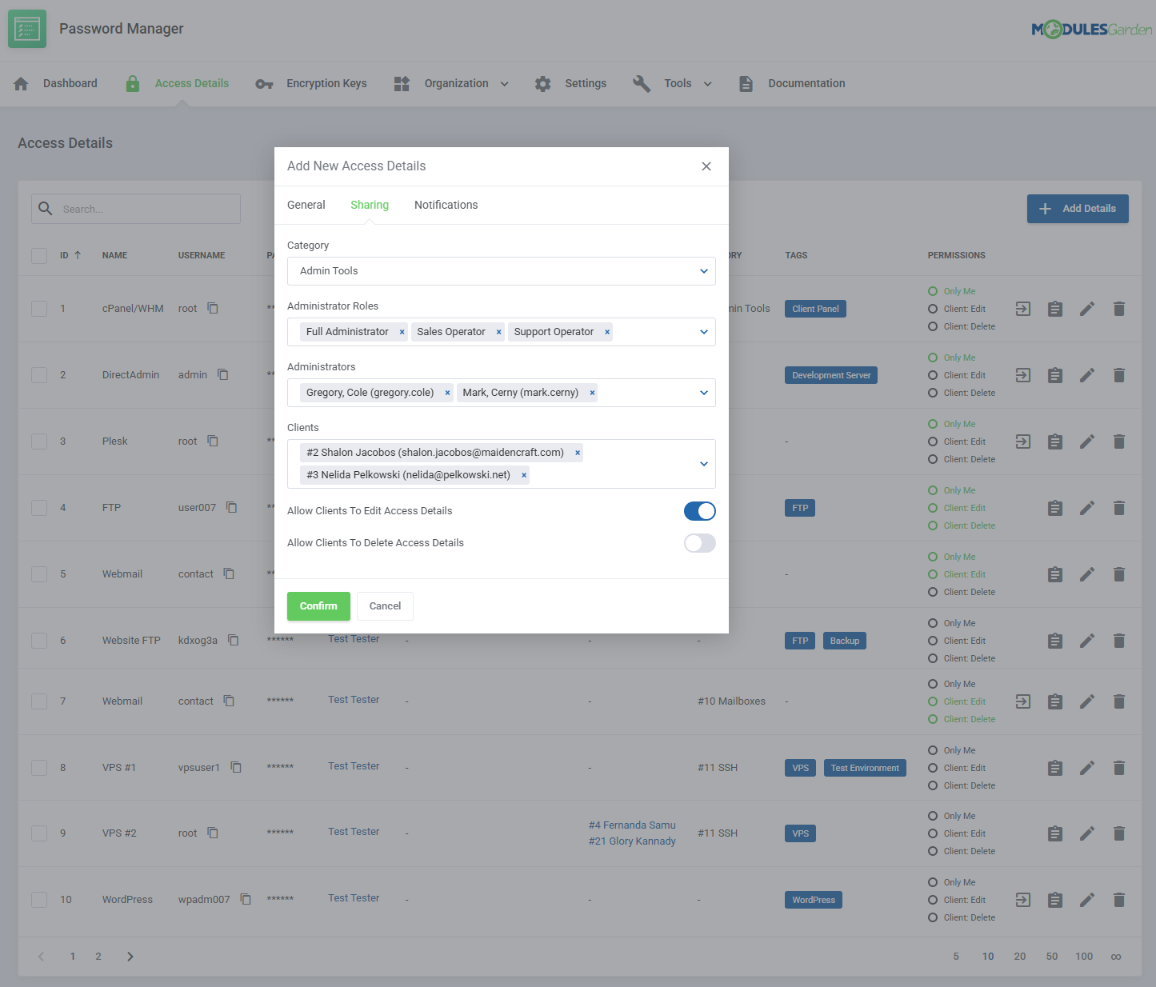Select Only Me radio in cPanel/WHM row
1156x987 pixels.
[x=933, y=291]
